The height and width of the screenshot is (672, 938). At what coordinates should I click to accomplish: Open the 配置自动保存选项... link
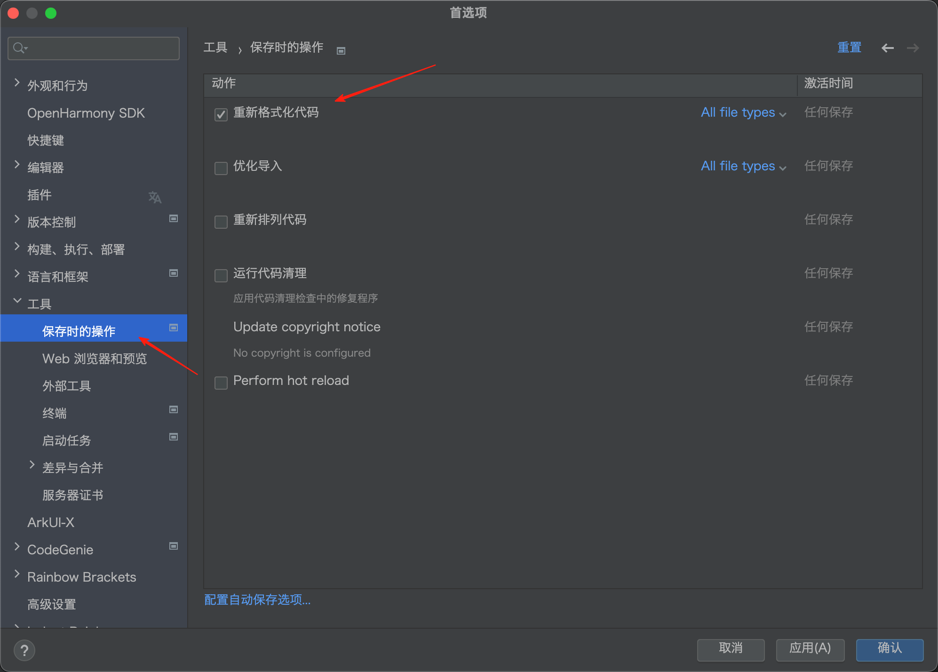tap(257, 600)
